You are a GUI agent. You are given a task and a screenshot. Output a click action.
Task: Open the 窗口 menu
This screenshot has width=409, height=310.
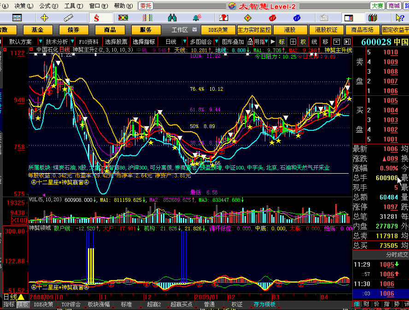click(x=99, y=6)
